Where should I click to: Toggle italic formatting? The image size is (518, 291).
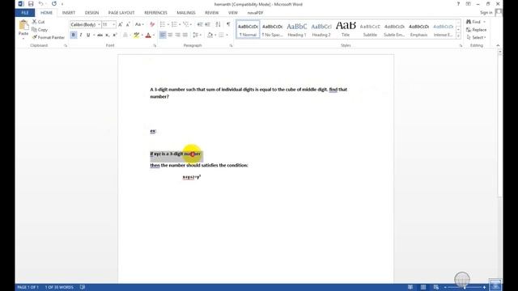(x=81, y=35)
